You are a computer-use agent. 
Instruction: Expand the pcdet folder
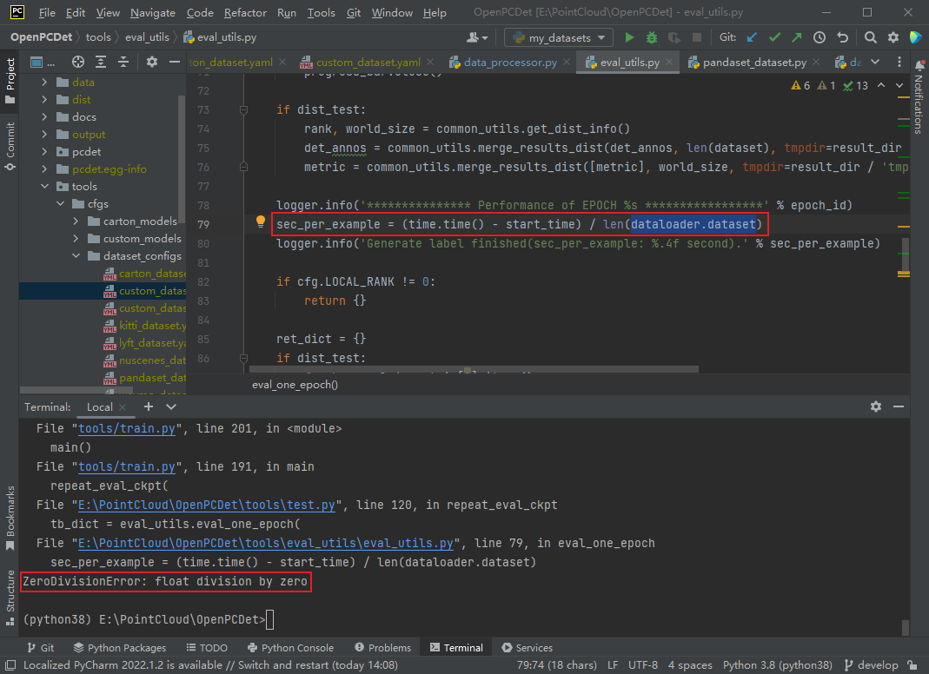click(44, 152)
